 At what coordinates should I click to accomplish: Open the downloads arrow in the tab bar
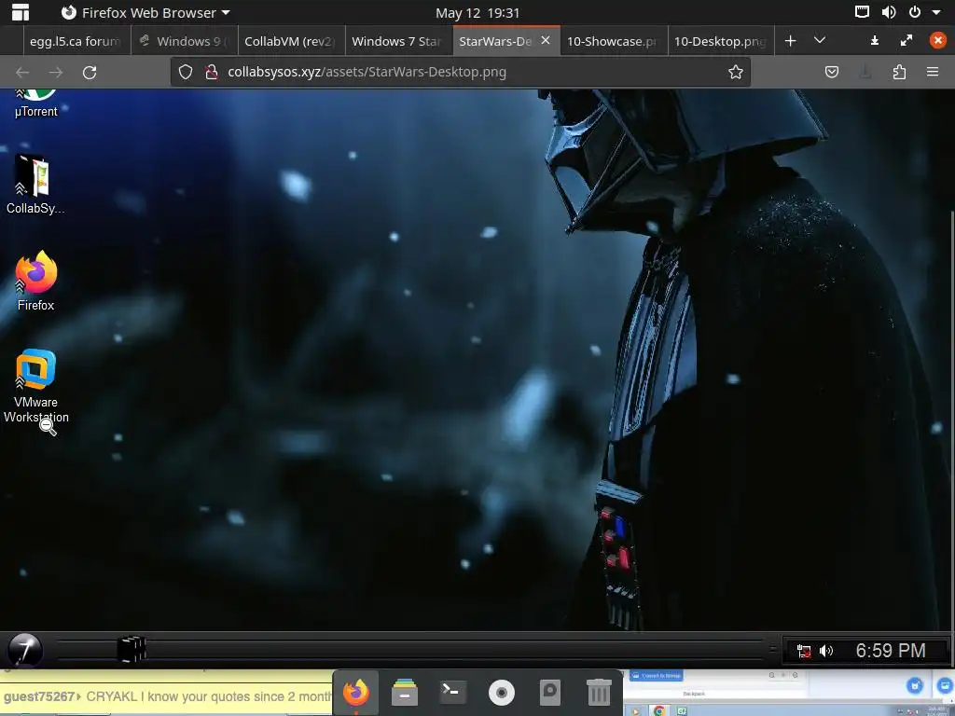coord(875,40)
